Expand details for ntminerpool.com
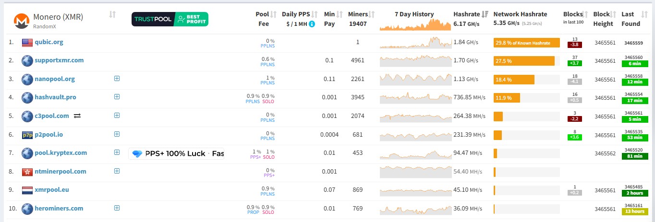655x222 pixels. click(x=117, y=171)
